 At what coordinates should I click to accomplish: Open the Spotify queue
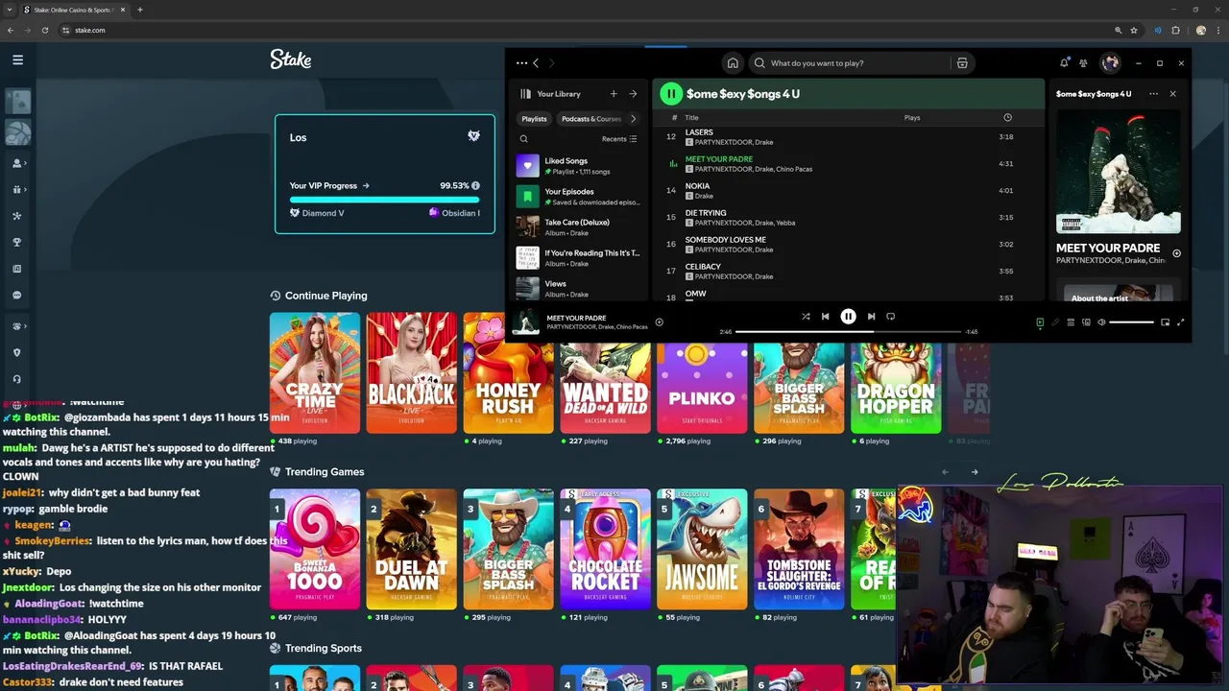1071,322
